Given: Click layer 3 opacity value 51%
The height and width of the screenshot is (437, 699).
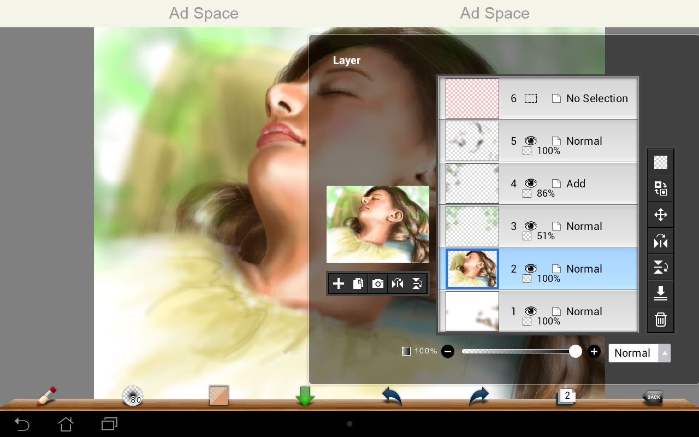Looking at the screenshot, I should [x=546, y=236].
